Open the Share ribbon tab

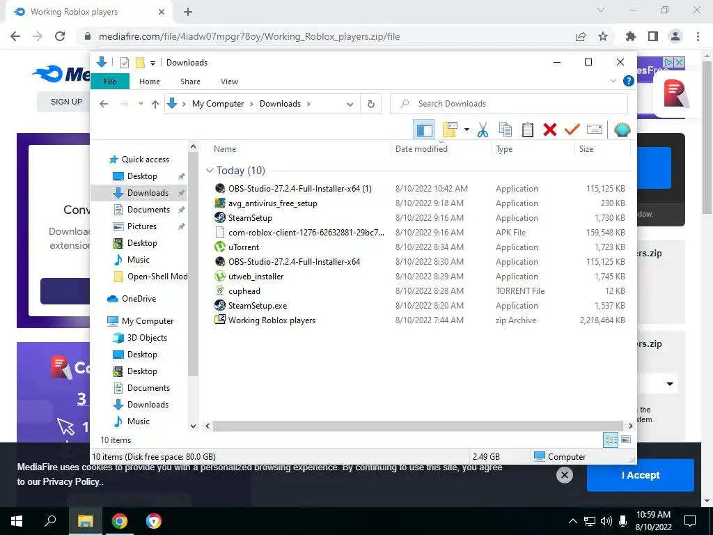(190, 82)
